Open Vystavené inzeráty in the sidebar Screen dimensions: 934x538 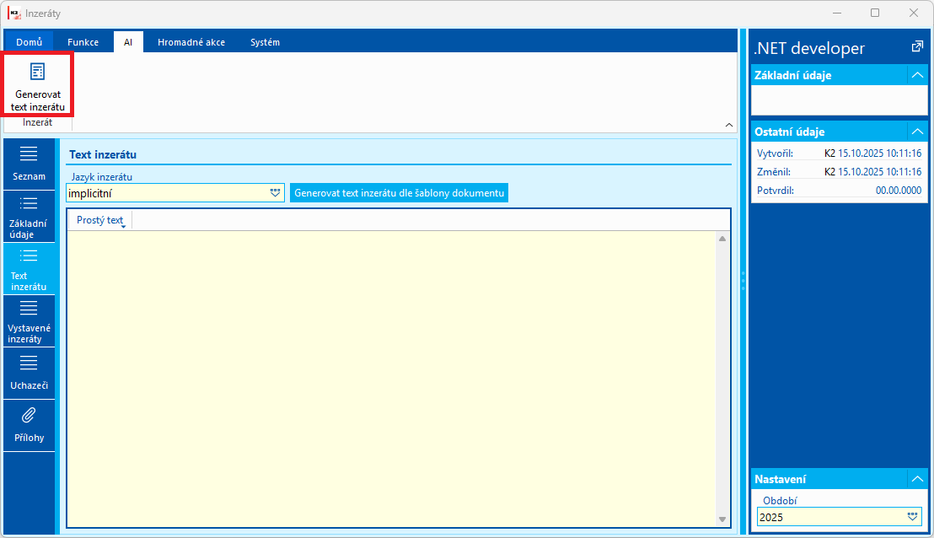tap(29, 322)
